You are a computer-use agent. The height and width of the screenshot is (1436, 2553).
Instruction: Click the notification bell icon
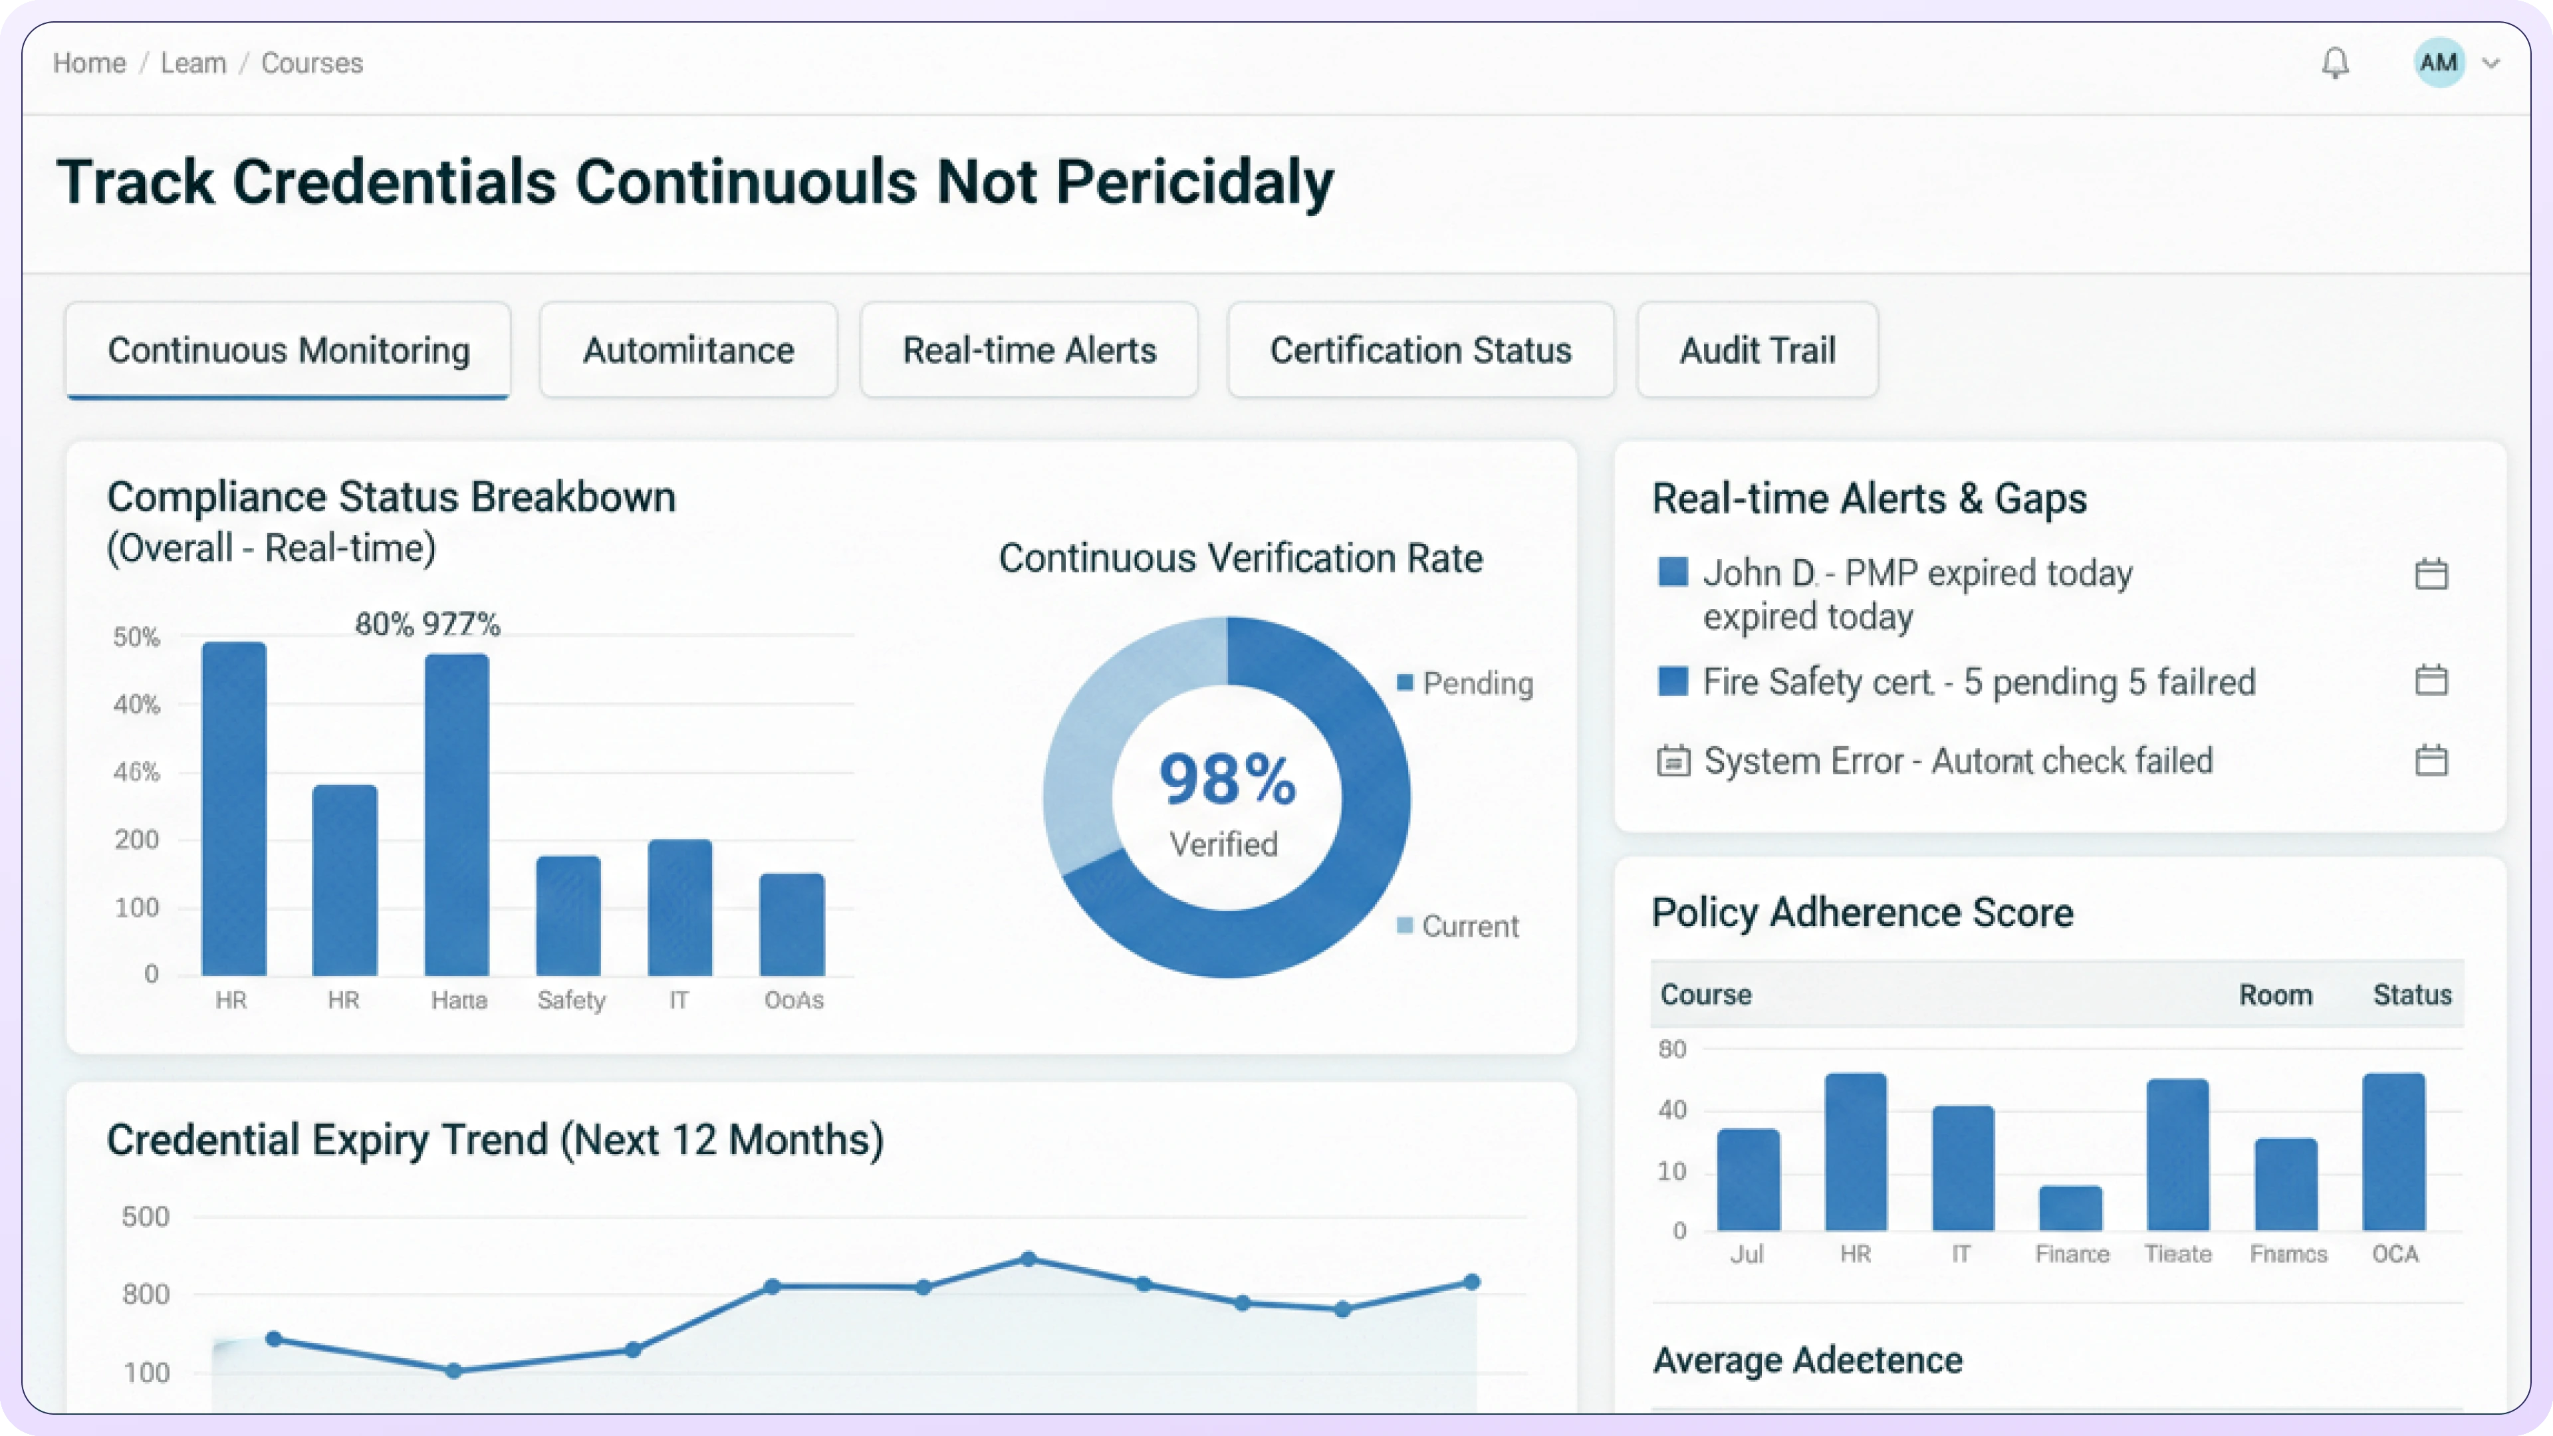pos(2335,63)
